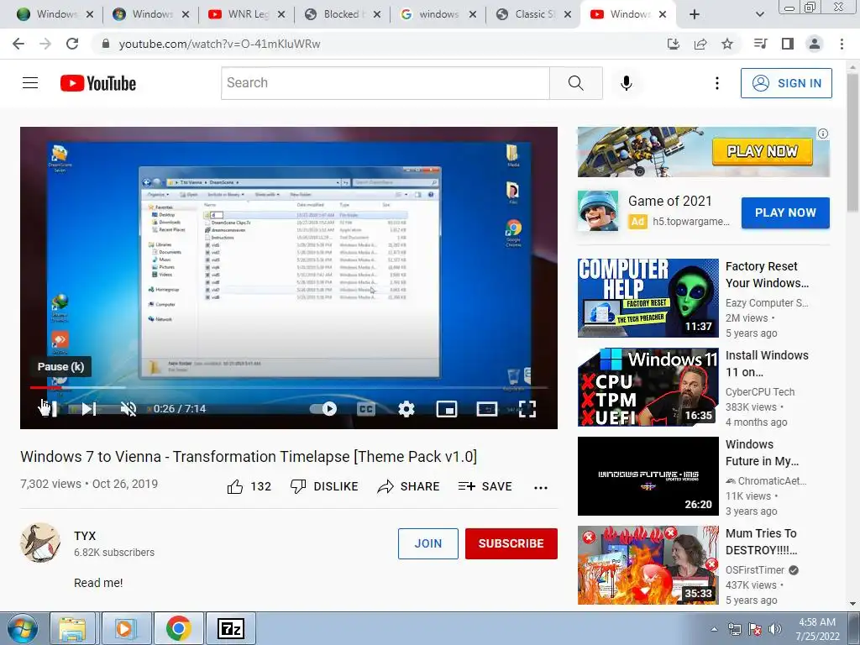The height and width of the screenshot is (645, 860).
Task: Open the YouTube hamburger guide menu
Action: (30, 83)
